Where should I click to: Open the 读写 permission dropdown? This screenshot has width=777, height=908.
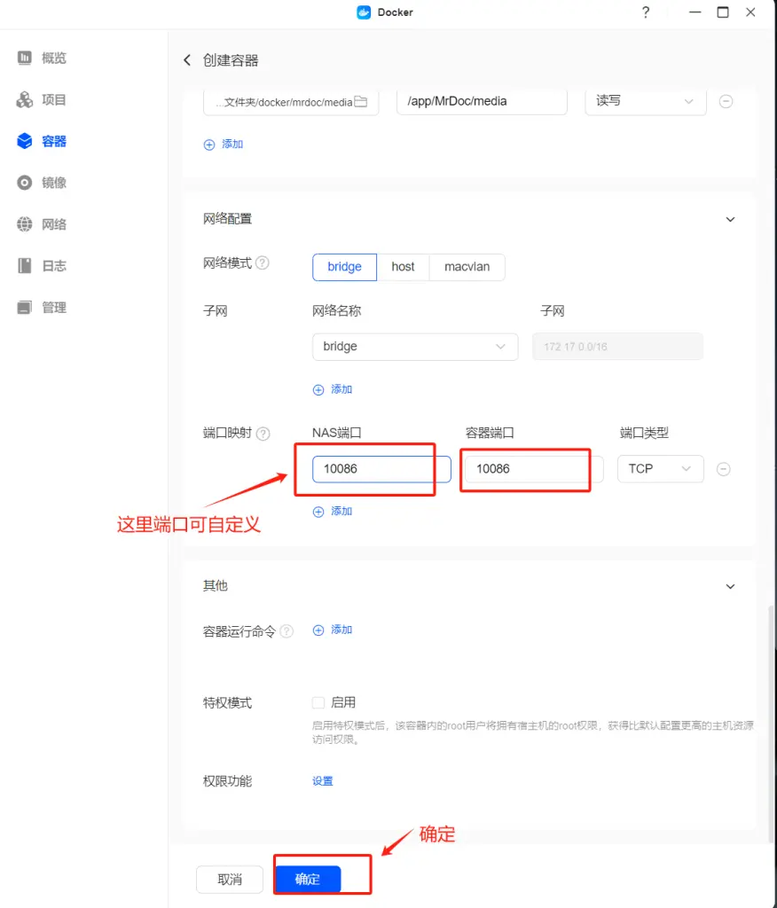(646, 101)
